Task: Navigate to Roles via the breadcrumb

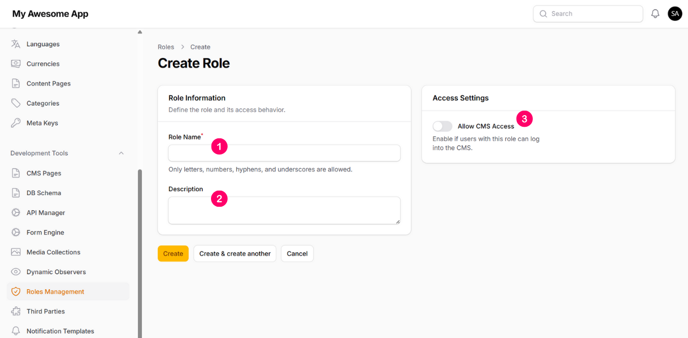Action: click(166, 47)
